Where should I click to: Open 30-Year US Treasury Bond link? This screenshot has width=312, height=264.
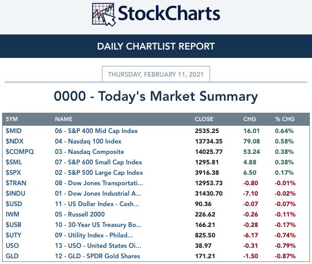click(98, 225)
